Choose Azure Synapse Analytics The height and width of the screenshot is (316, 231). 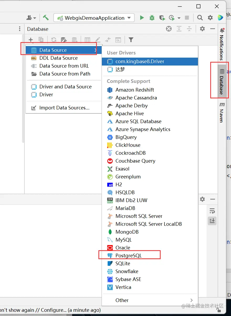pos(150,129)
